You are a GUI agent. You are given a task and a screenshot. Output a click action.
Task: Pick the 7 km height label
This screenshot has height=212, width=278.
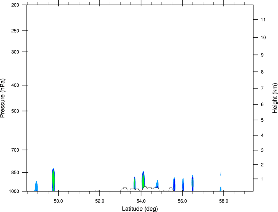(x=262, y=88)
